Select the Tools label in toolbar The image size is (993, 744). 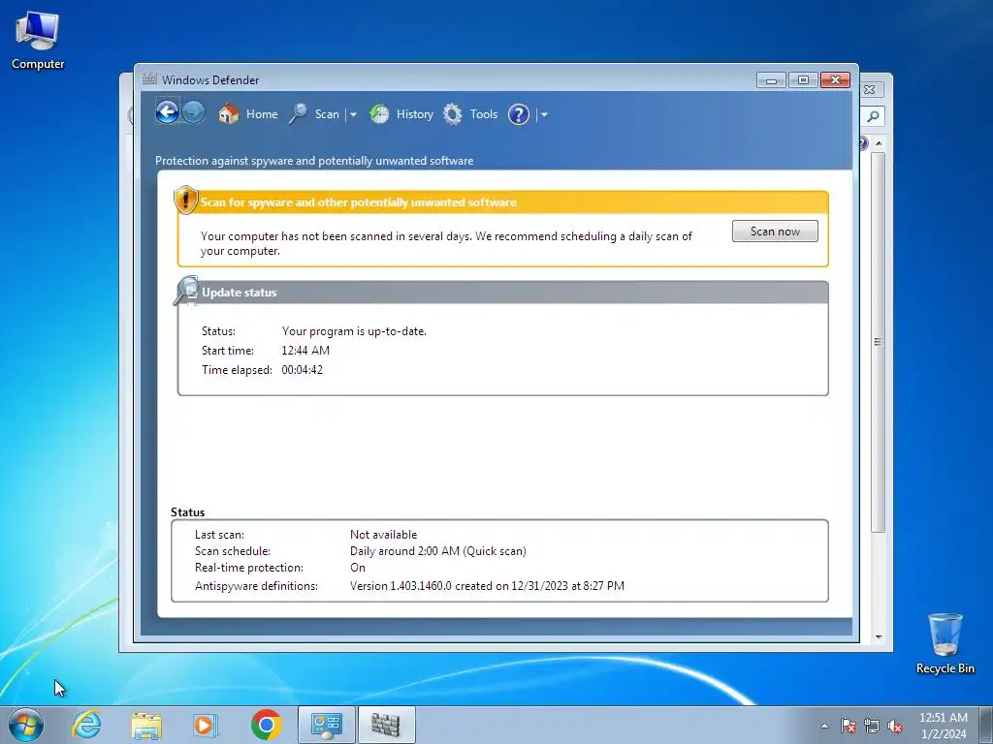tap(483, 114)
